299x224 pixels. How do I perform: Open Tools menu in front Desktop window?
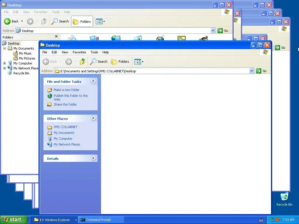coord(94,52)
